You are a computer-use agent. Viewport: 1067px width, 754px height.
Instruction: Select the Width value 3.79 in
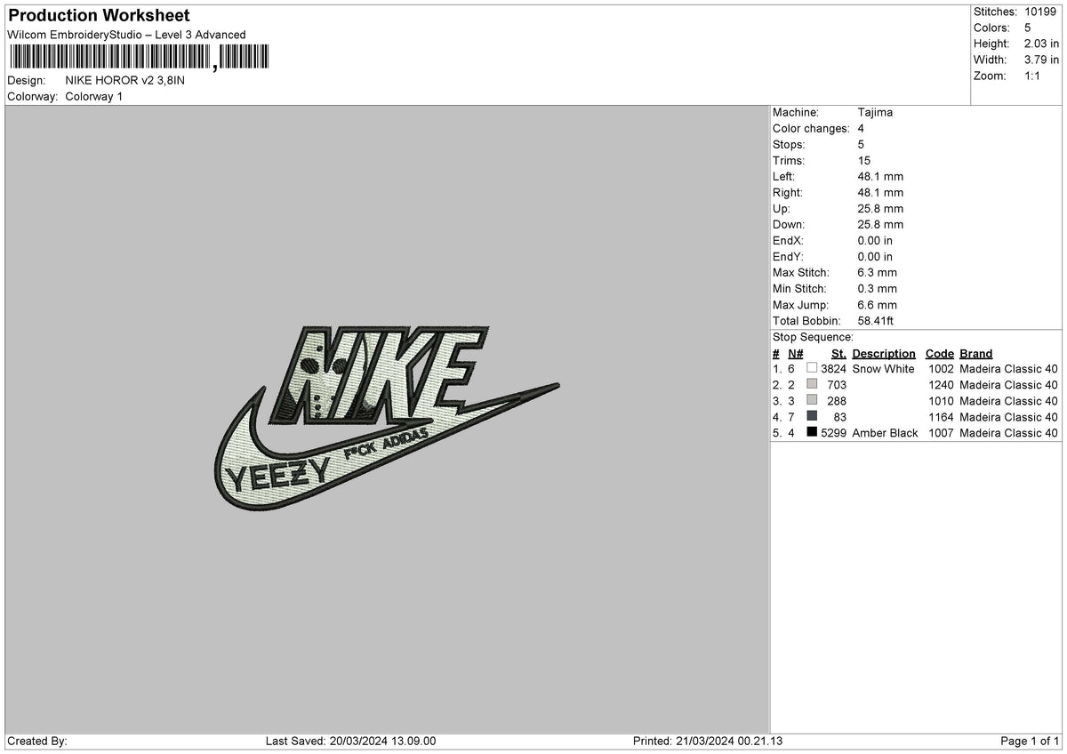pyautogui.click(x=1041, y=60)
